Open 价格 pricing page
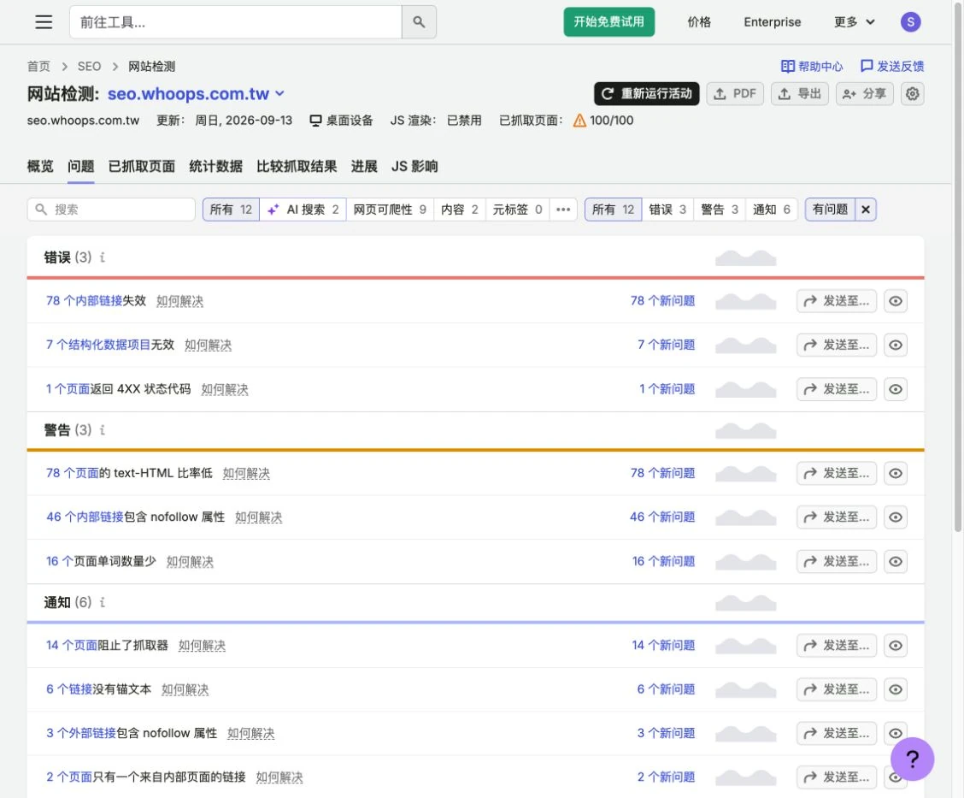 click(699, 22)
